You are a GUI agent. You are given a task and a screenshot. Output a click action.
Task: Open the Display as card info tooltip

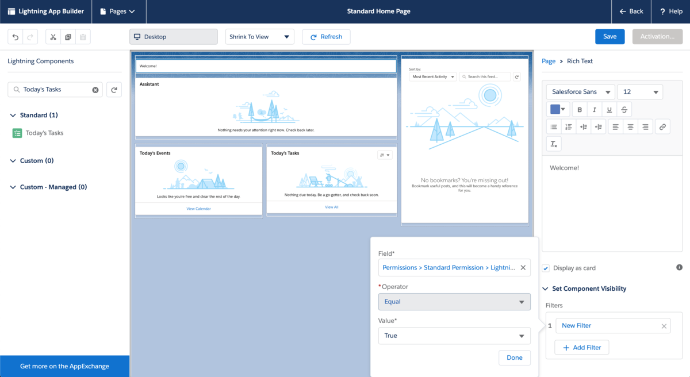pyautogui.click(x=679, y=267)
